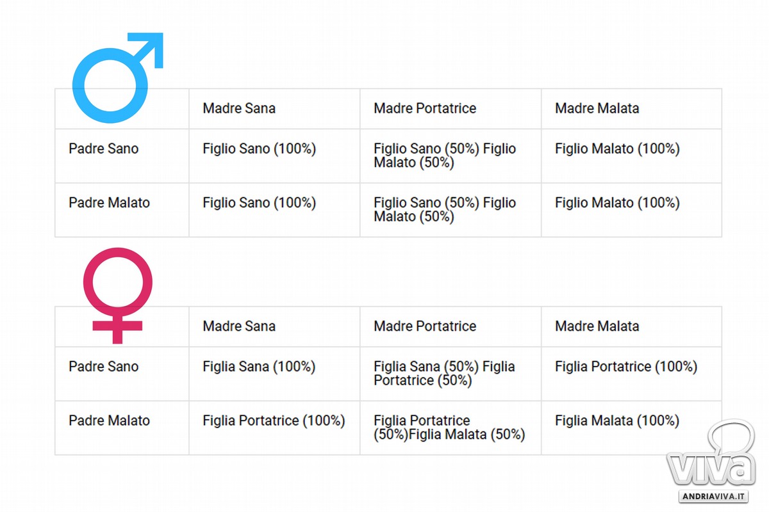
Task: Click the Padre Sano row label in the male table
Action: (x=103, y=148)
